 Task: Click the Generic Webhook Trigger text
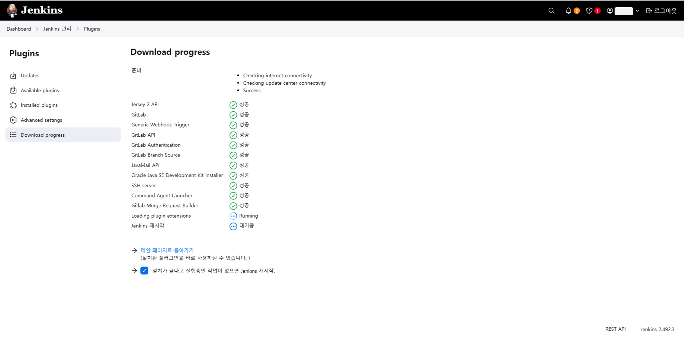click(x=160, y=125)
